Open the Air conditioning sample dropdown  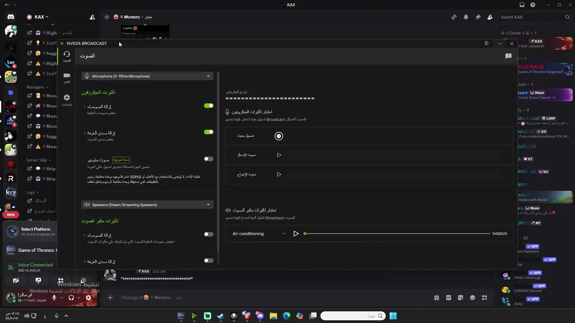(x=259, y=234)
